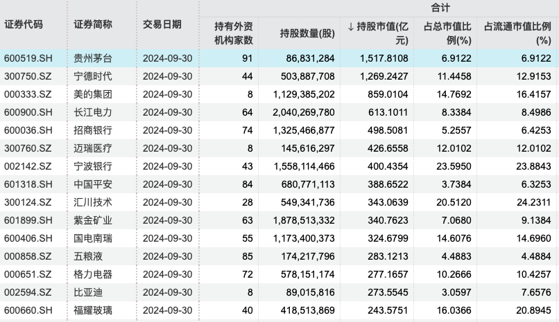
Task: Select stock code 600519.SH
Action: [x=28, y=58]
